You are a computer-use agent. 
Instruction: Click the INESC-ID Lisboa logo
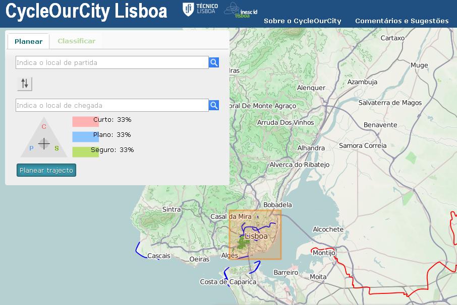click(x=241, y=10)
